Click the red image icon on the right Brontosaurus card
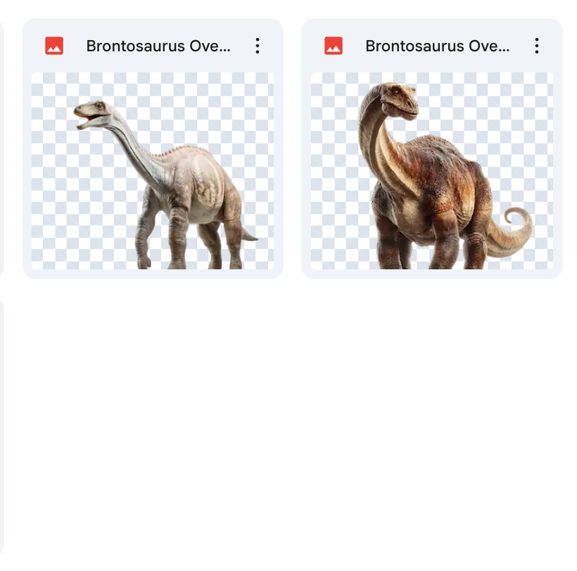This screenshot has width=577, height=571. click(x=334, y=46)
